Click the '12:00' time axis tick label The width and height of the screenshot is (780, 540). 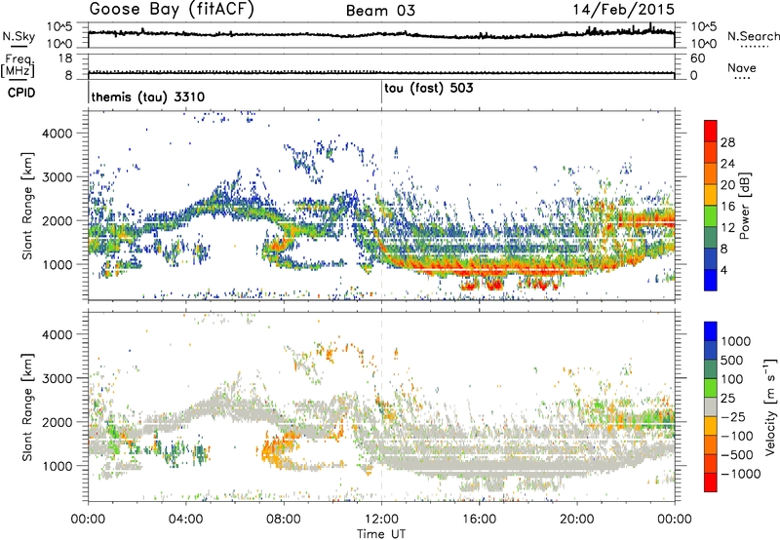point(381,520)
